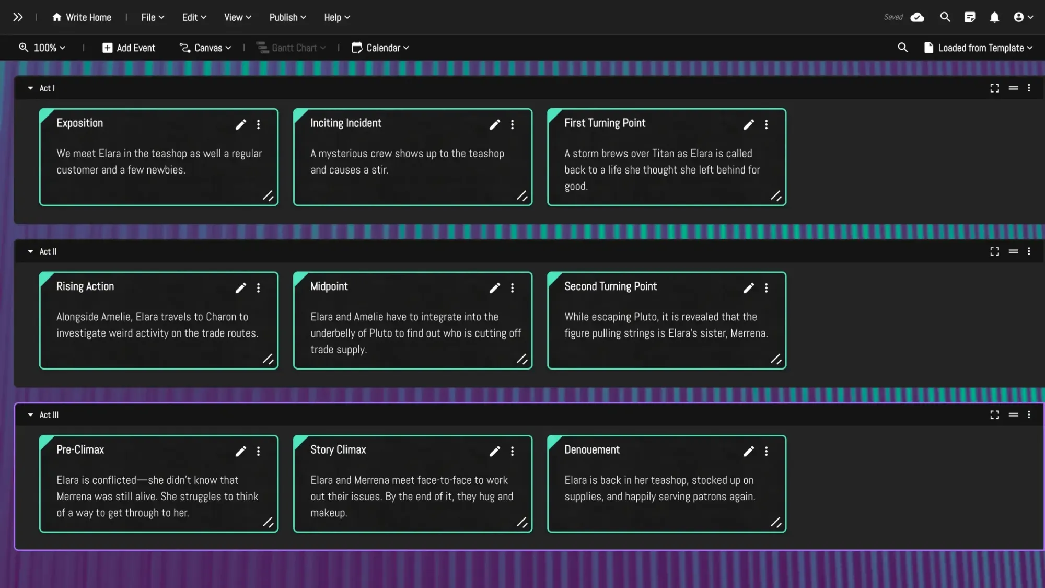The height and width of the screenshot is (588, 1045).
Task: Click the notes icon in top bar
Action: (970, 17)
